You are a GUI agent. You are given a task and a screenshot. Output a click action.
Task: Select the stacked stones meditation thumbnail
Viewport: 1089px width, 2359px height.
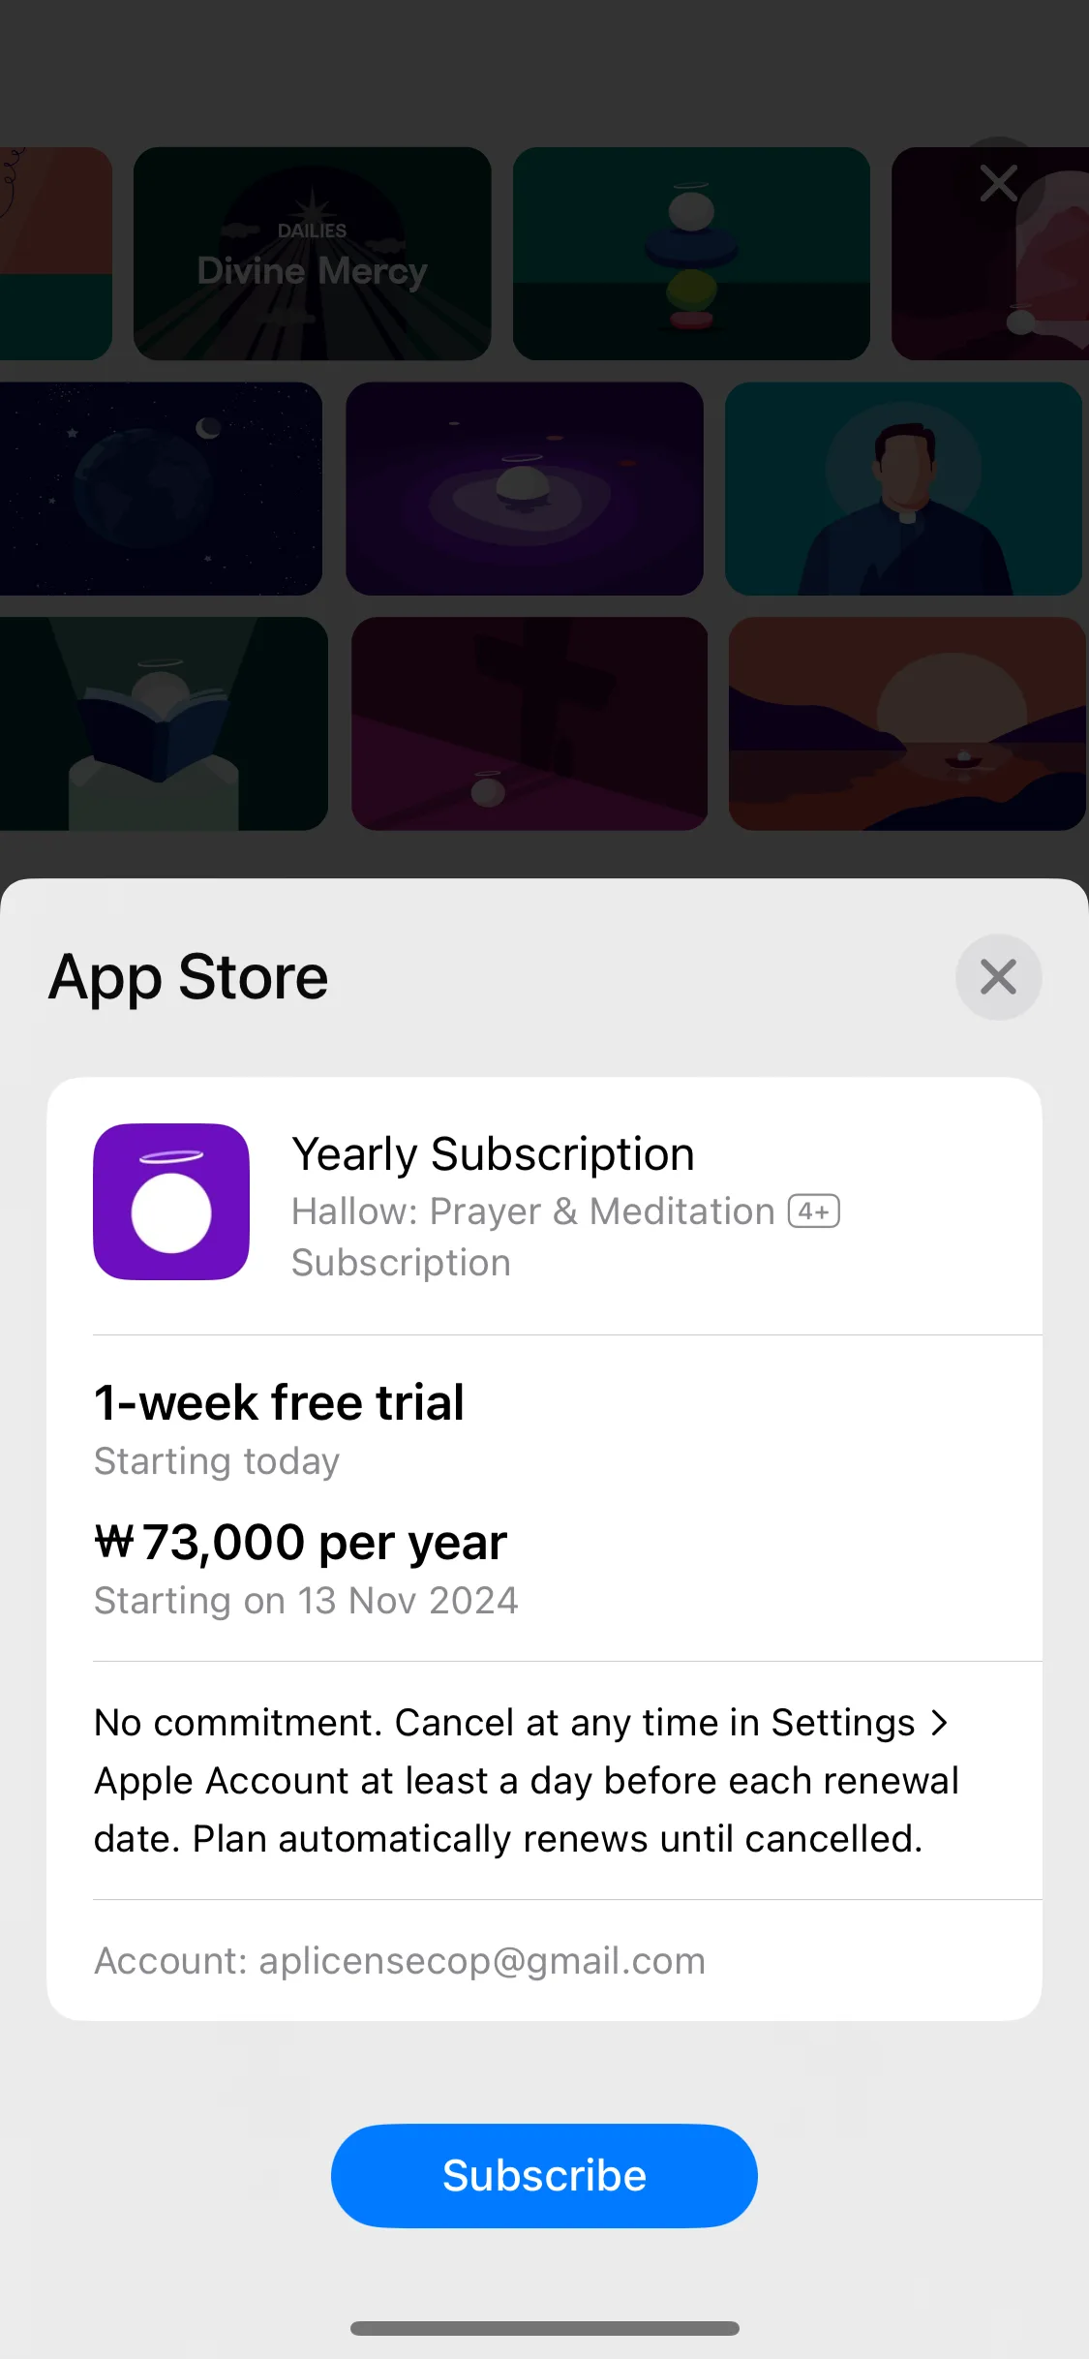691,253
